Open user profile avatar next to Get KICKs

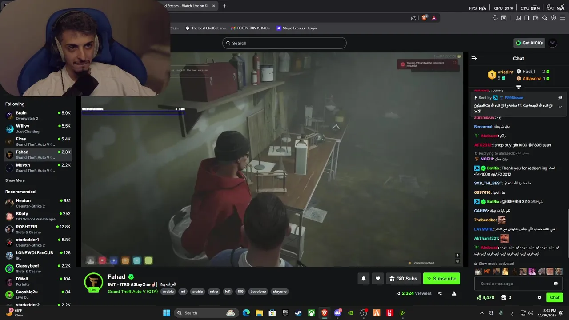[553, 43]
